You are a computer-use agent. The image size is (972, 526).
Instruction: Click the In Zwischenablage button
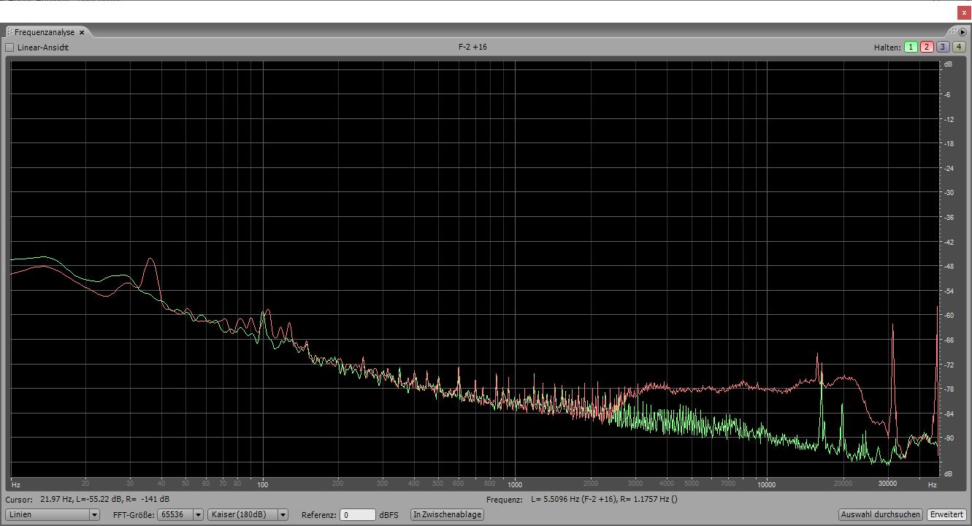447,514
